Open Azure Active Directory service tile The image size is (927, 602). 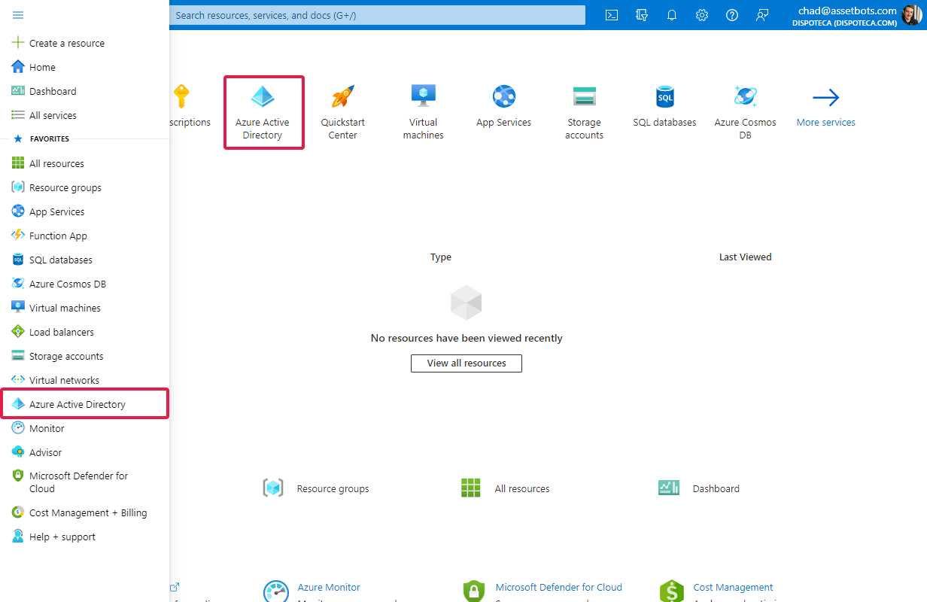pyautogui.click(x=263, y=112)
